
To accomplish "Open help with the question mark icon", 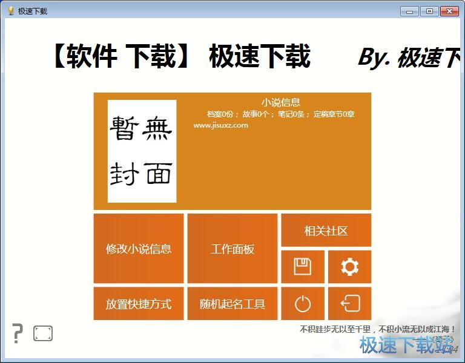I will (18, 333).
